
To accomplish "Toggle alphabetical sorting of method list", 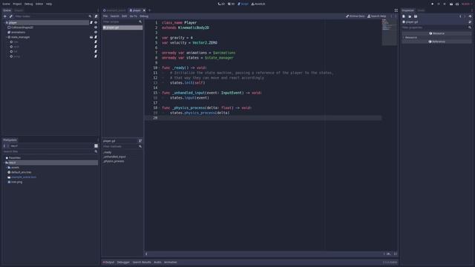I will click(140, 141).
